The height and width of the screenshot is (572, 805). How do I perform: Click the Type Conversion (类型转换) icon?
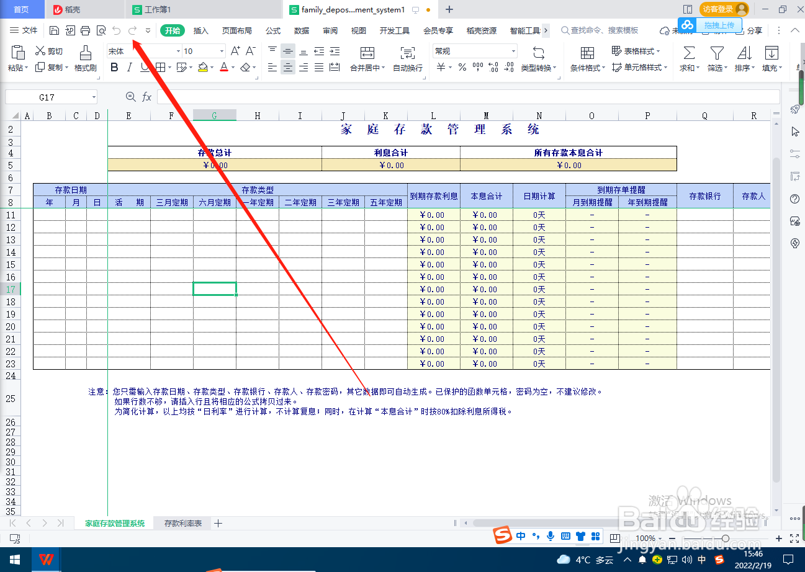[538, 53]
